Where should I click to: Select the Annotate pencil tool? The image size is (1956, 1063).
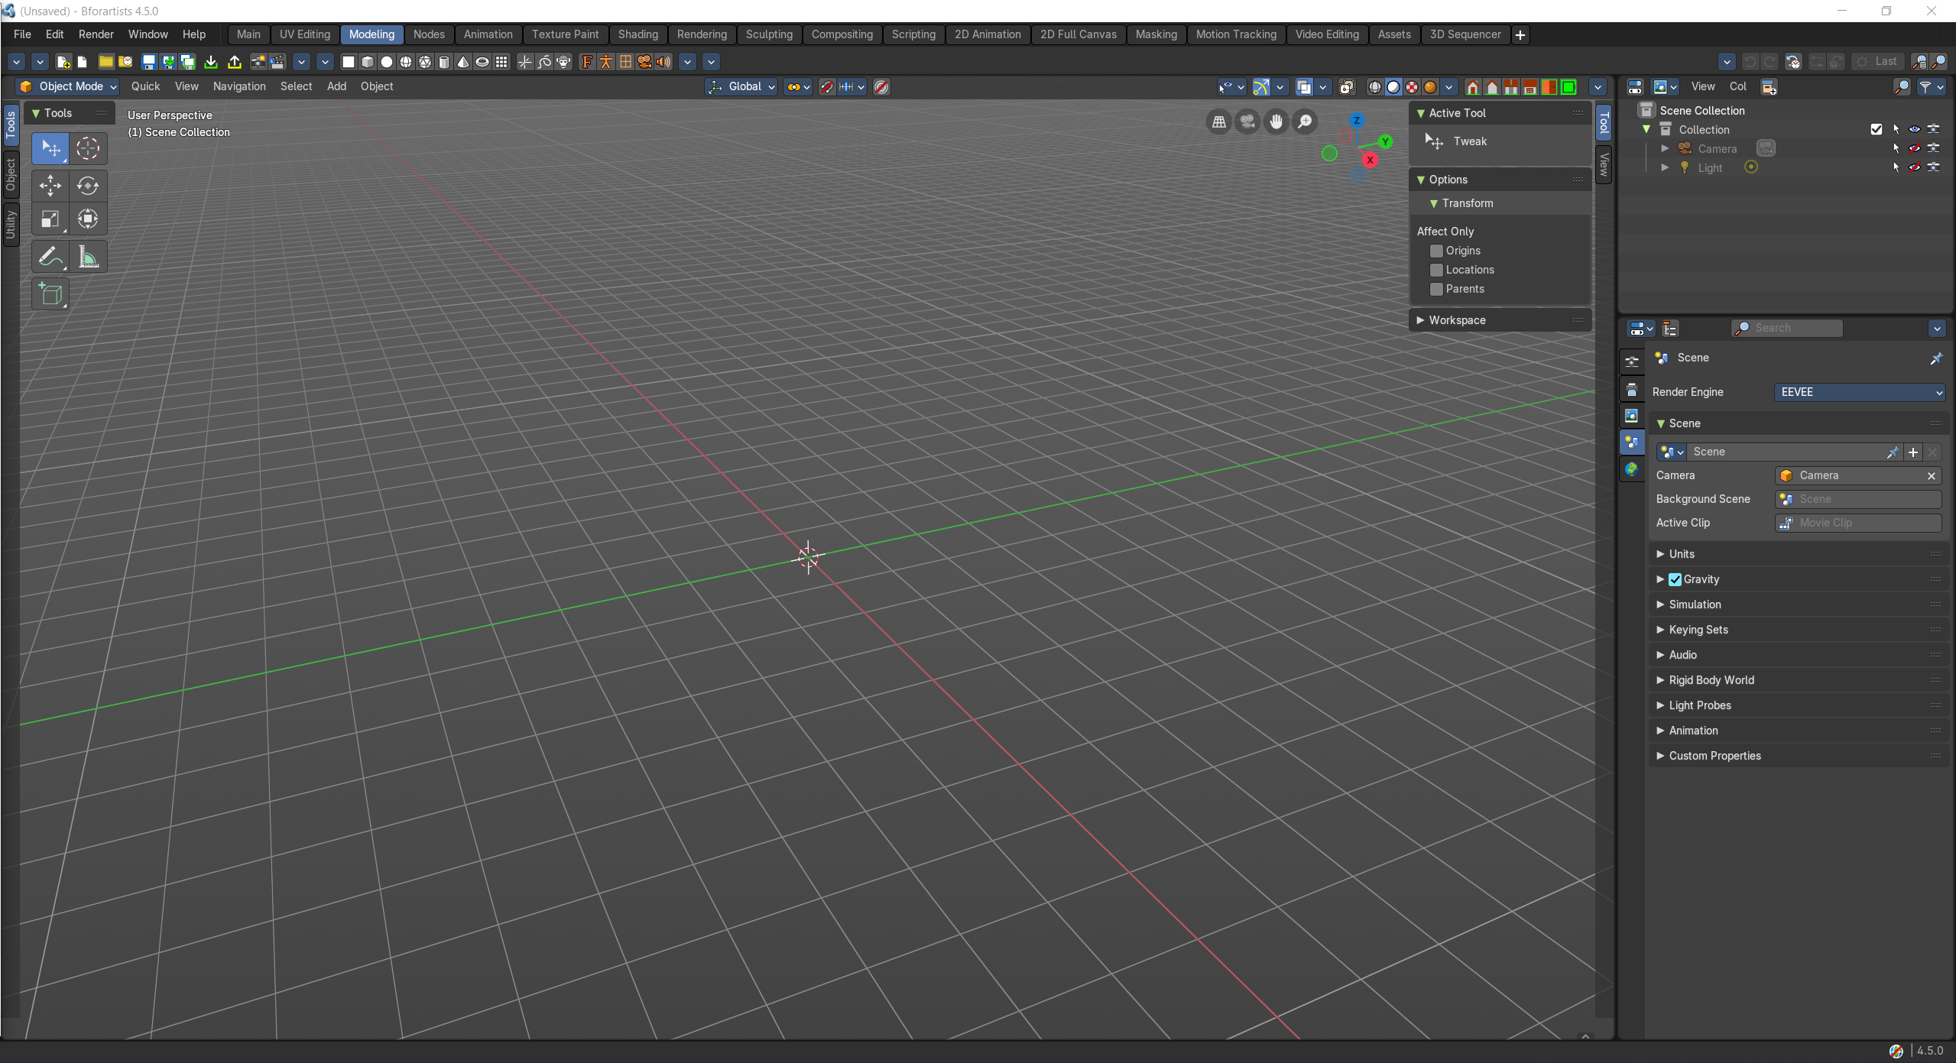50,257
